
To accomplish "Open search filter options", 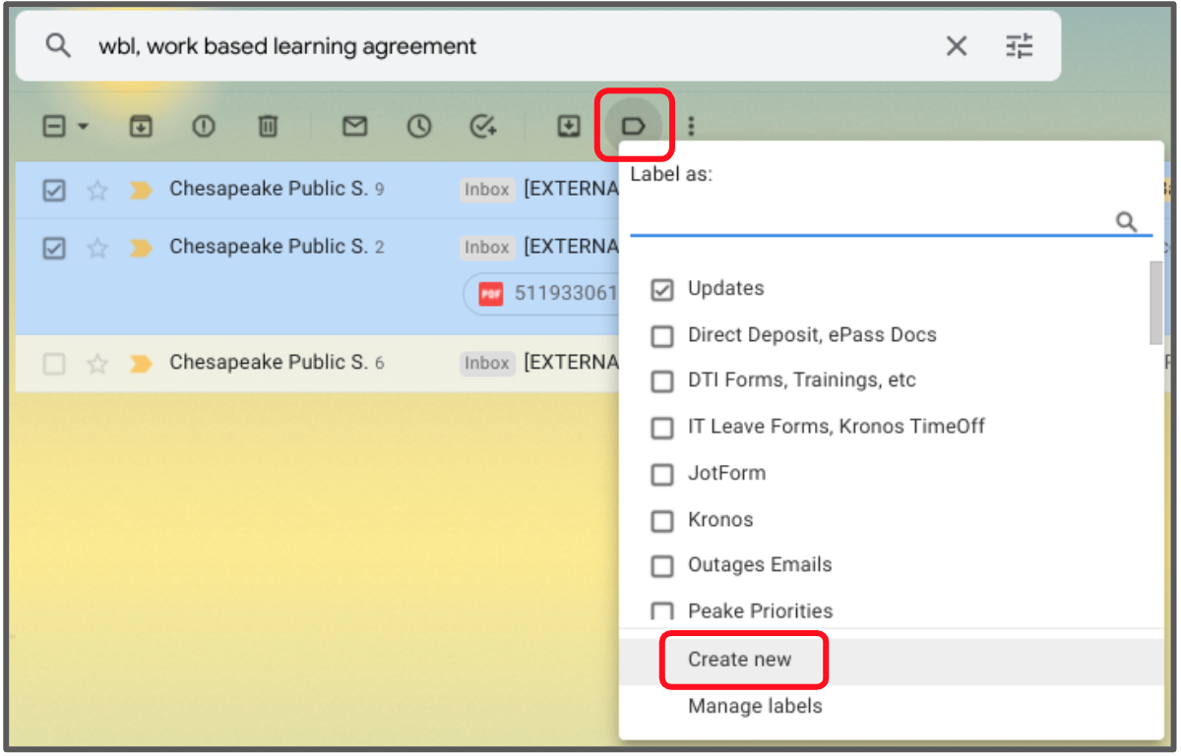I will point(1019,46).
